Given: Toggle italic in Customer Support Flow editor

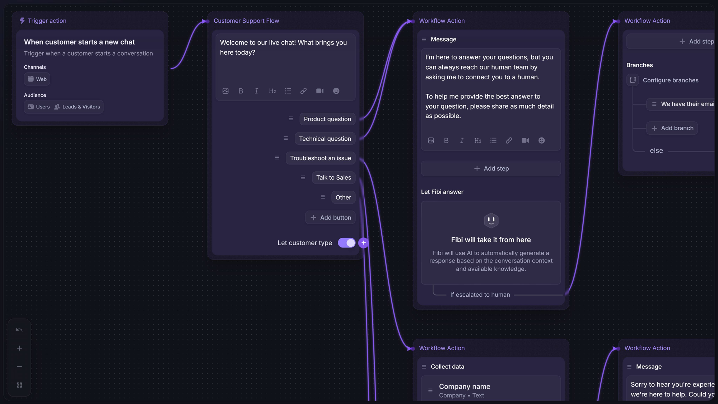Looking at the screenshot, I should pos(256,91).
